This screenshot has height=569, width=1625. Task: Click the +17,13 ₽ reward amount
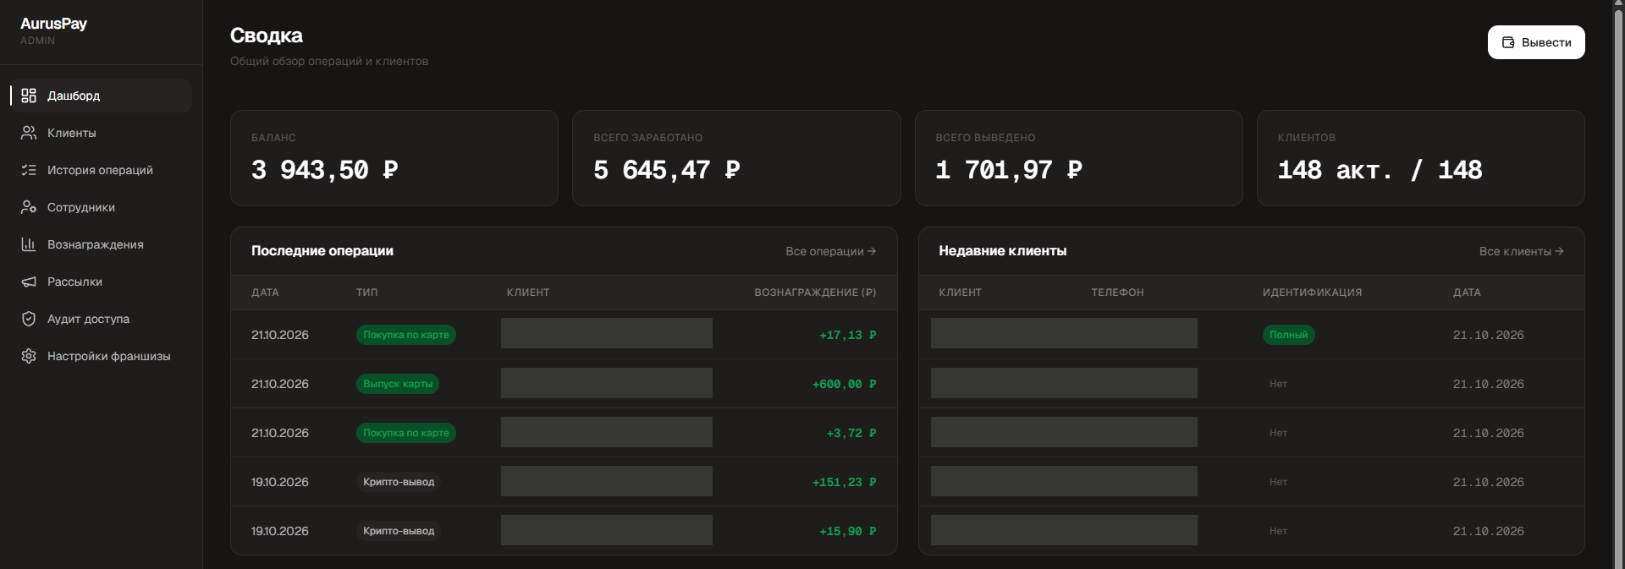click(847, 335)
